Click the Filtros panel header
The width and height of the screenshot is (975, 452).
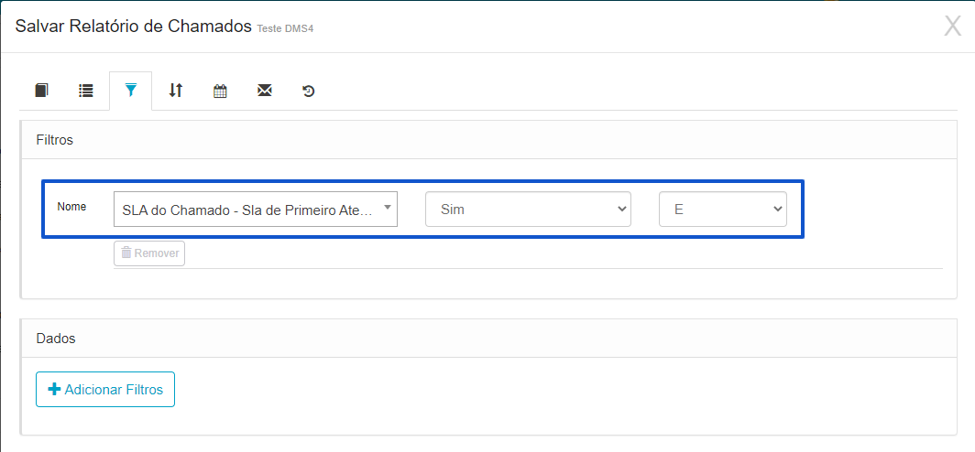point(488,140)
